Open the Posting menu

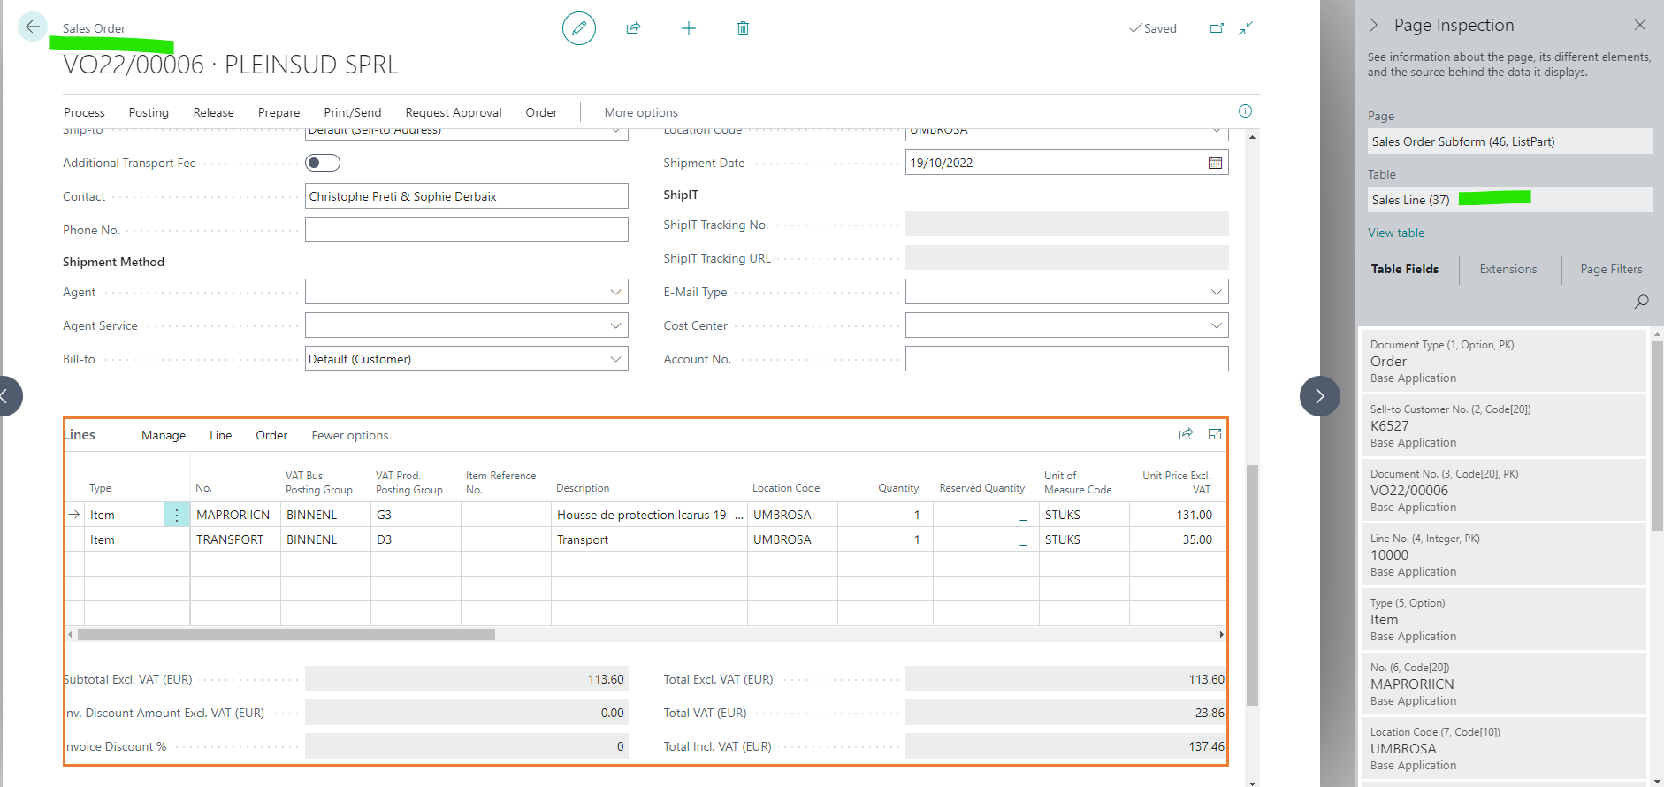tap(149, 112)
